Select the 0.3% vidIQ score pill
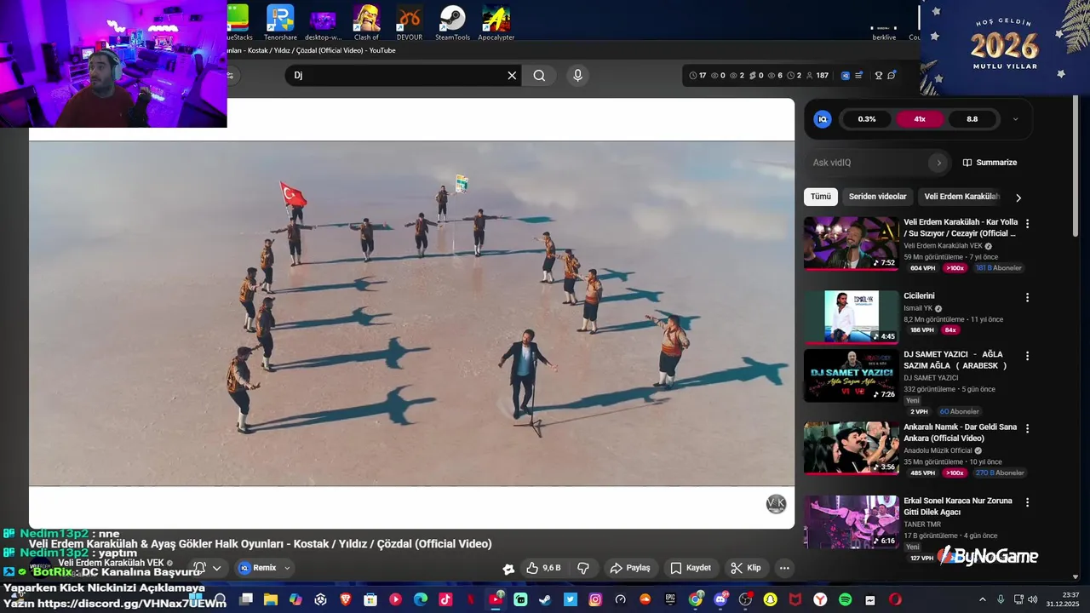Image resolution: width=1090 pixels, height=613 pixels. [x=867, y=119]
